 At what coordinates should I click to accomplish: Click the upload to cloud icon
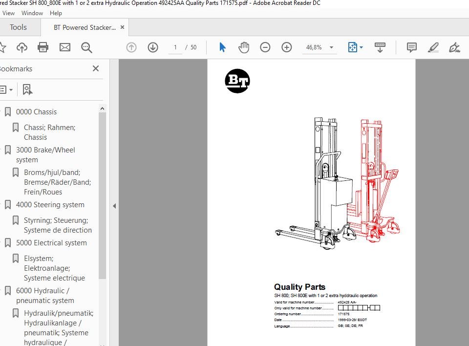pos(22,47)
